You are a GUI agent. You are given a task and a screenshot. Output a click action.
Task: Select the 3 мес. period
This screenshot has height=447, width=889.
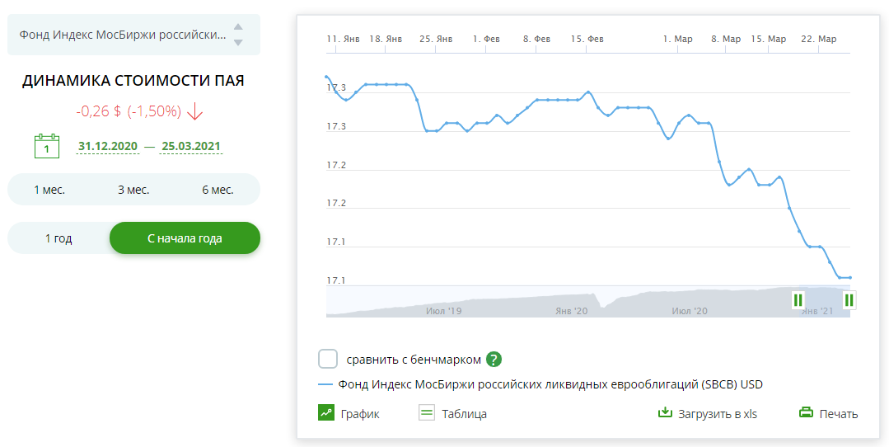(x=133, y=190)
